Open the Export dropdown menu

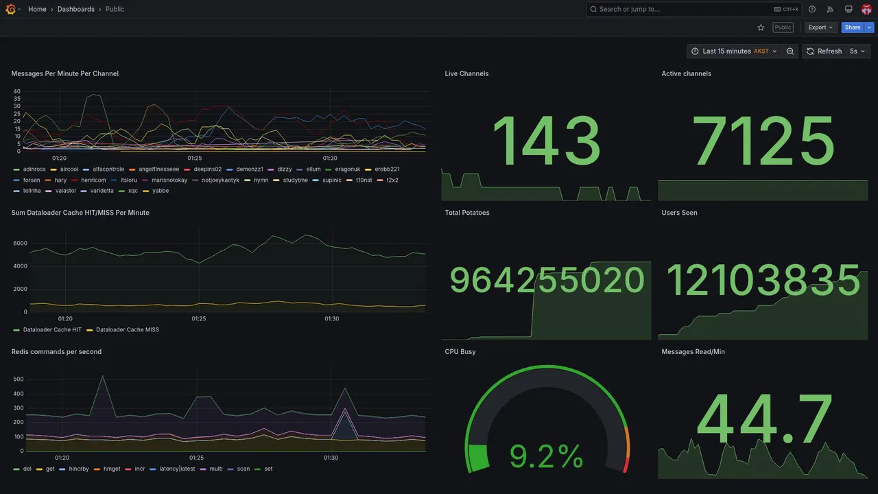[x=820, y=27]
